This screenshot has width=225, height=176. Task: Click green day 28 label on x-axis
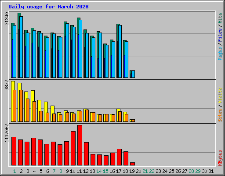click(191, 171)
